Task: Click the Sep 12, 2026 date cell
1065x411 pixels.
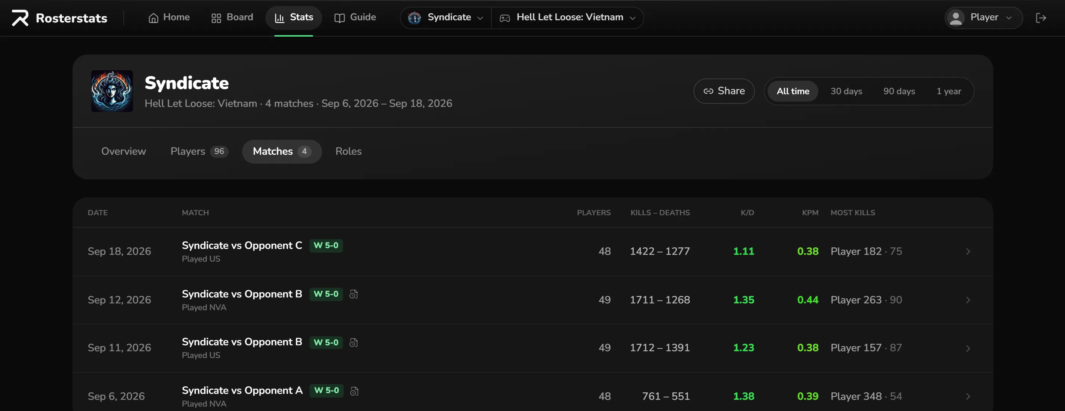Action: 119,300
